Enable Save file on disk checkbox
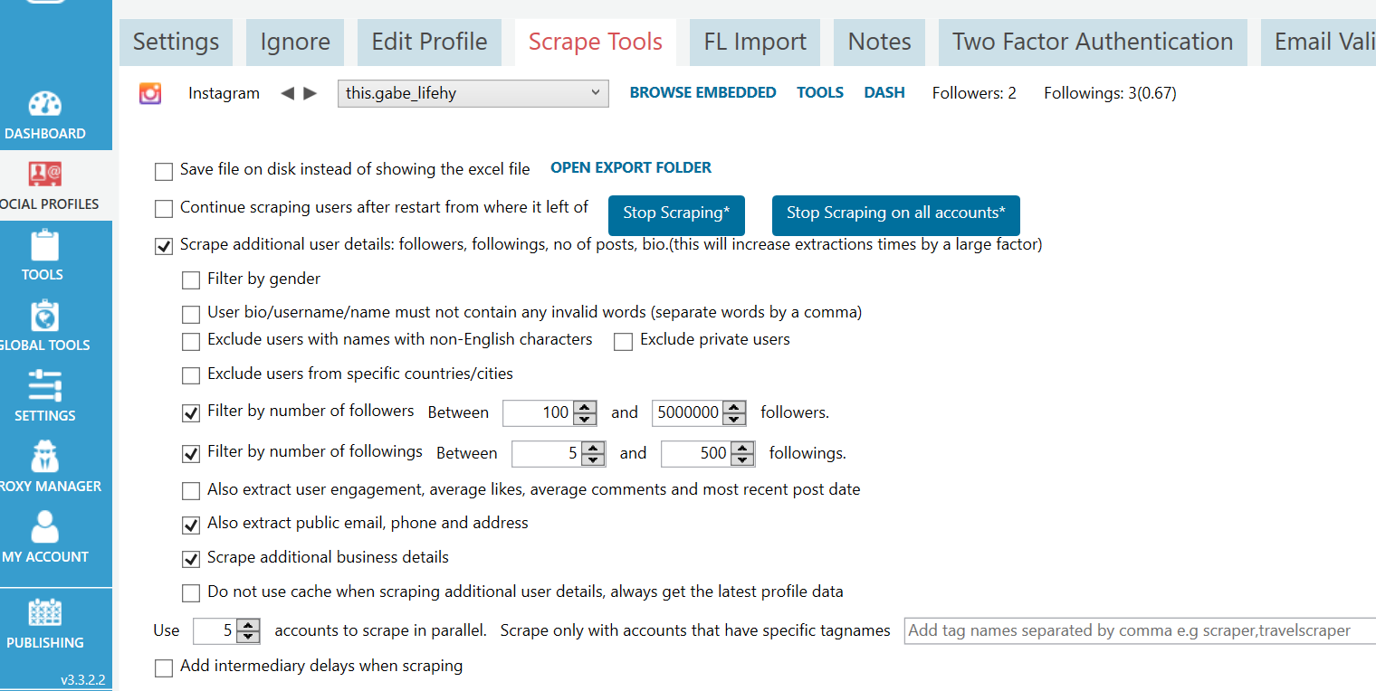Image resolution: width=1376 pixels, height=691 pixels. point(164,171)
